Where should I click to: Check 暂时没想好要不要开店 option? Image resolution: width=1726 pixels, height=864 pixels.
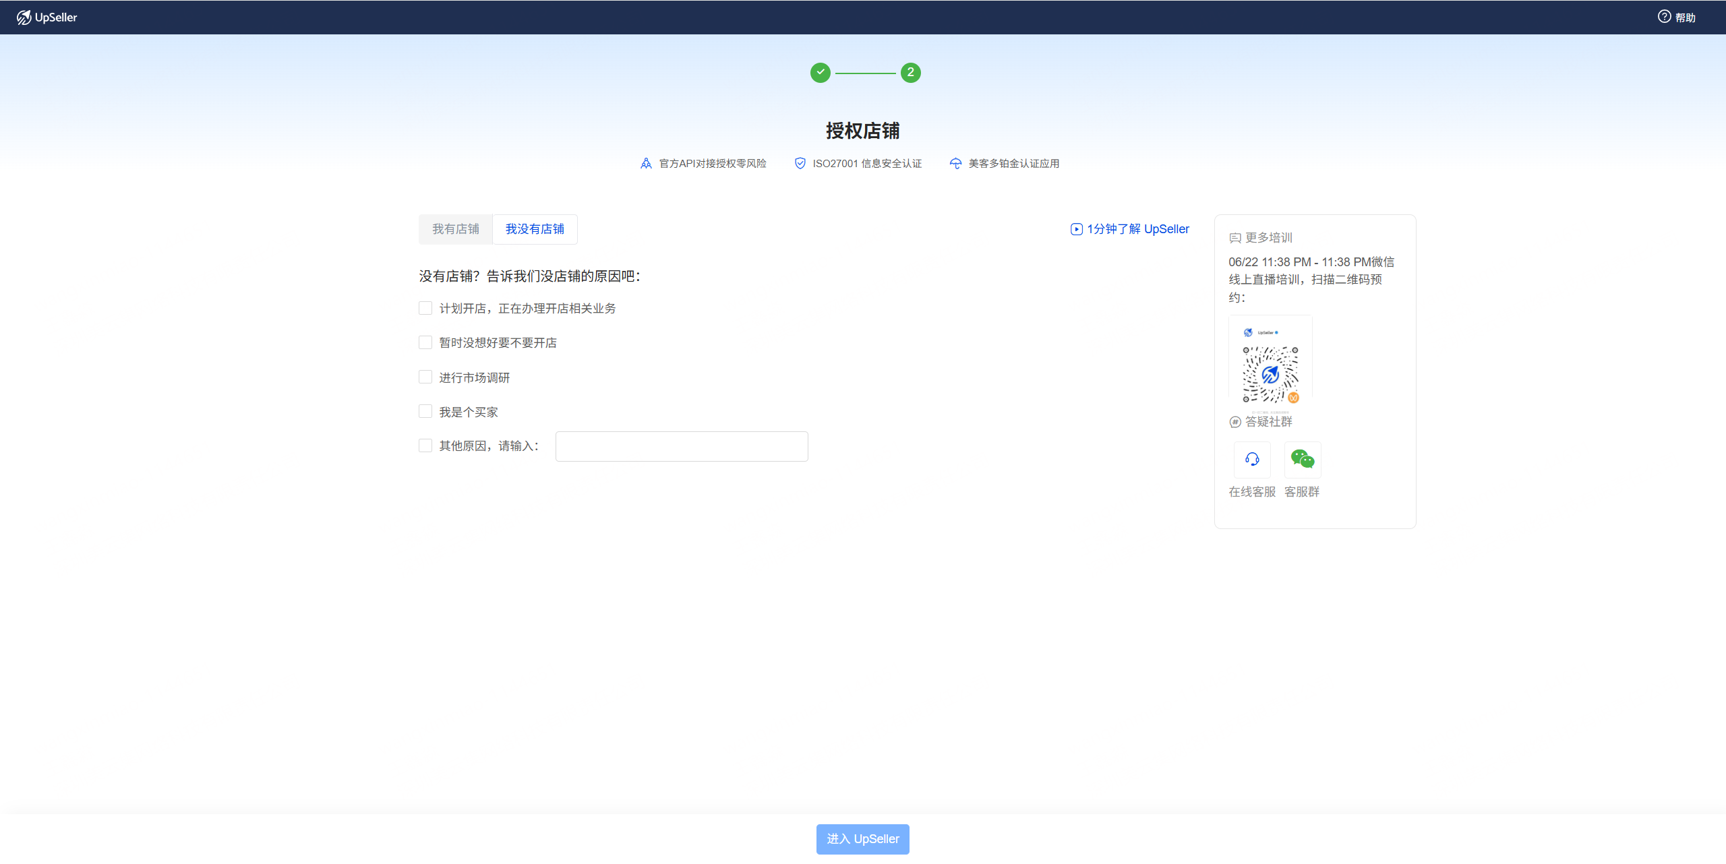pos(425,342)
